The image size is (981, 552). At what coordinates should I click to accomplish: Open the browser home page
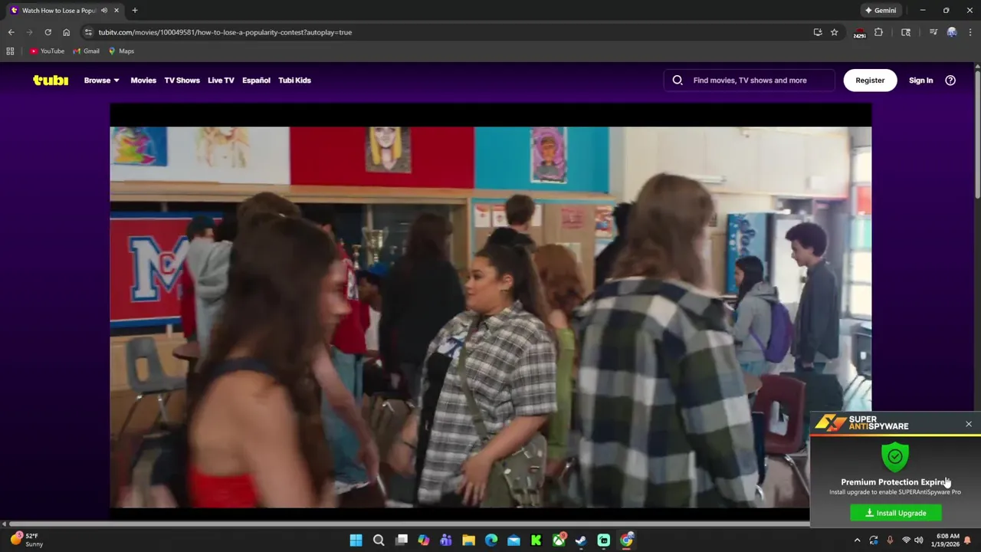pyautogui.click(x=66, y=32)
